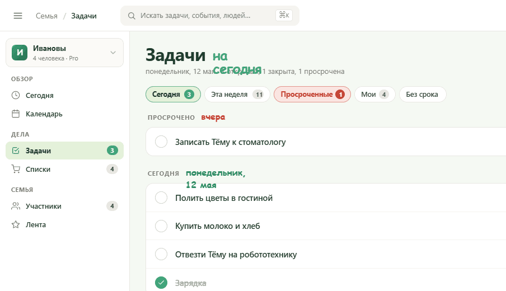
Task: Click the Эта неделя count badge 11
Action: pos(259,95)
